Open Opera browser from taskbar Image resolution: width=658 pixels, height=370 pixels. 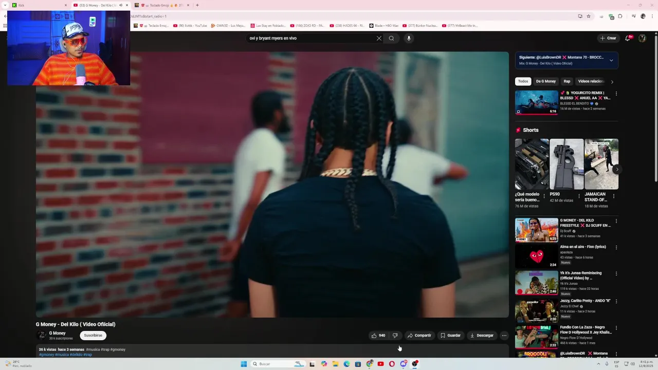pos(392,364)
